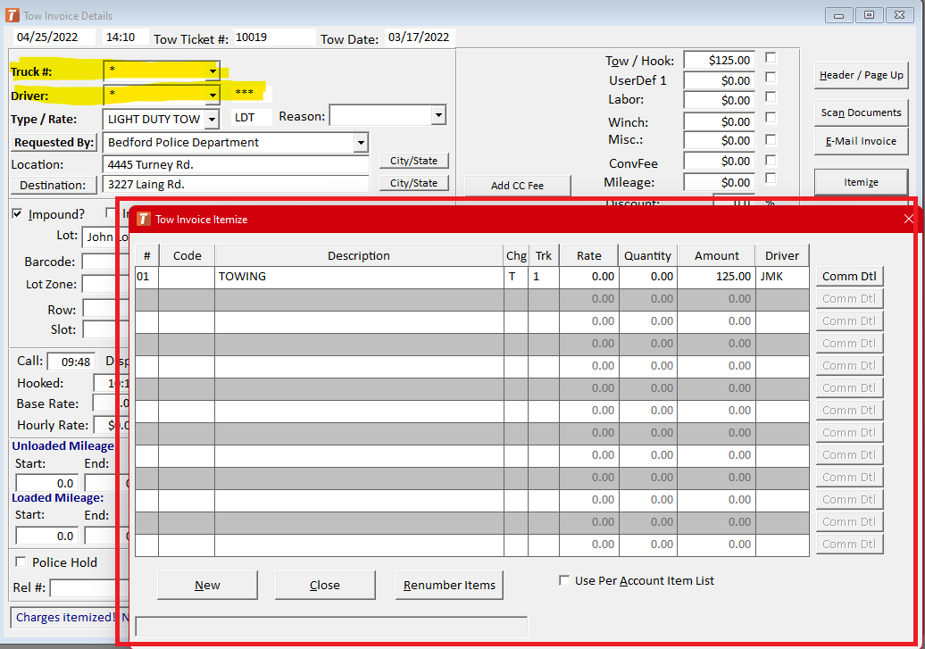
Task: Click the row 01 number cell
Action: pyautogui.click(x=147, y=277)
